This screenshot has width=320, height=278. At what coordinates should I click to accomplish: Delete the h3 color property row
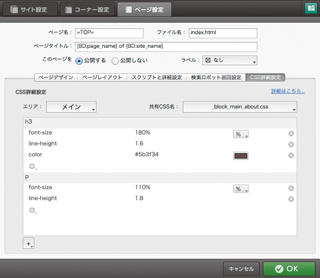(x=291, y=156)
